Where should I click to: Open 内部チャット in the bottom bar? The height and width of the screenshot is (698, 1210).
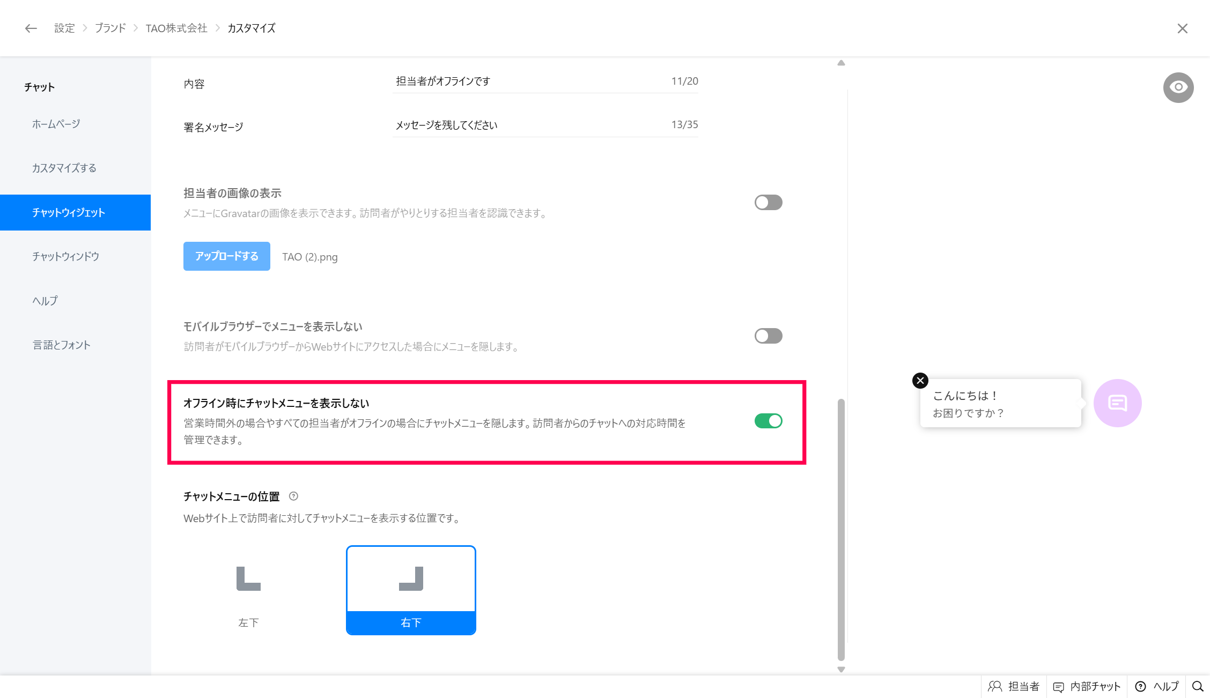coord(1087,687)
